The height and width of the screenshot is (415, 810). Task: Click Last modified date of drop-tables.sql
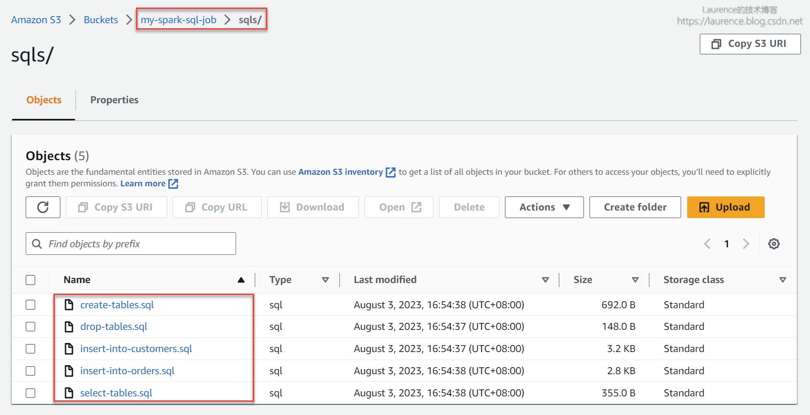point(439,327)
